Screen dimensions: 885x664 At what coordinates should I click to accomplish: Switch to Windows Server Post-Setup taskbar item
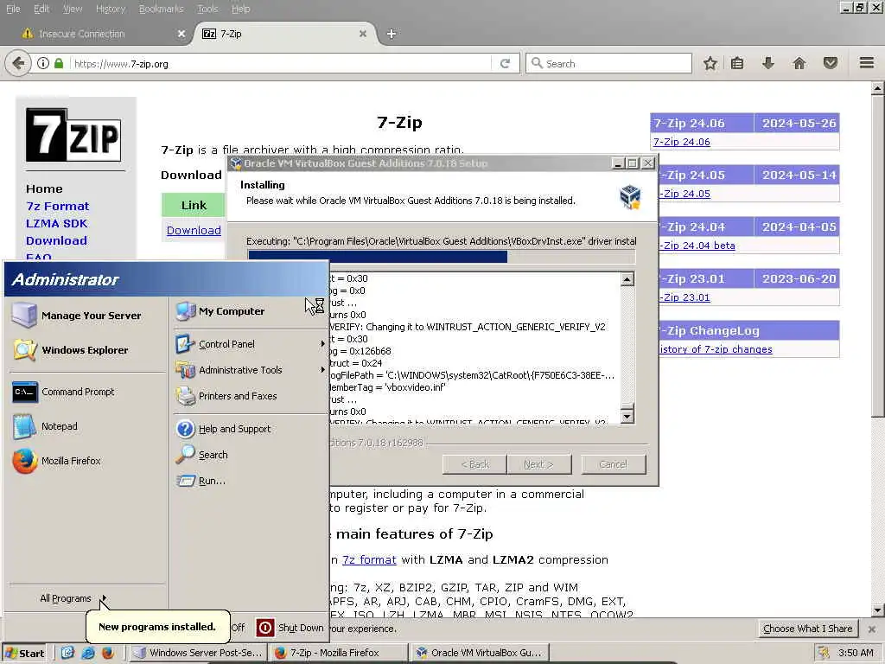tap(198, 653)
